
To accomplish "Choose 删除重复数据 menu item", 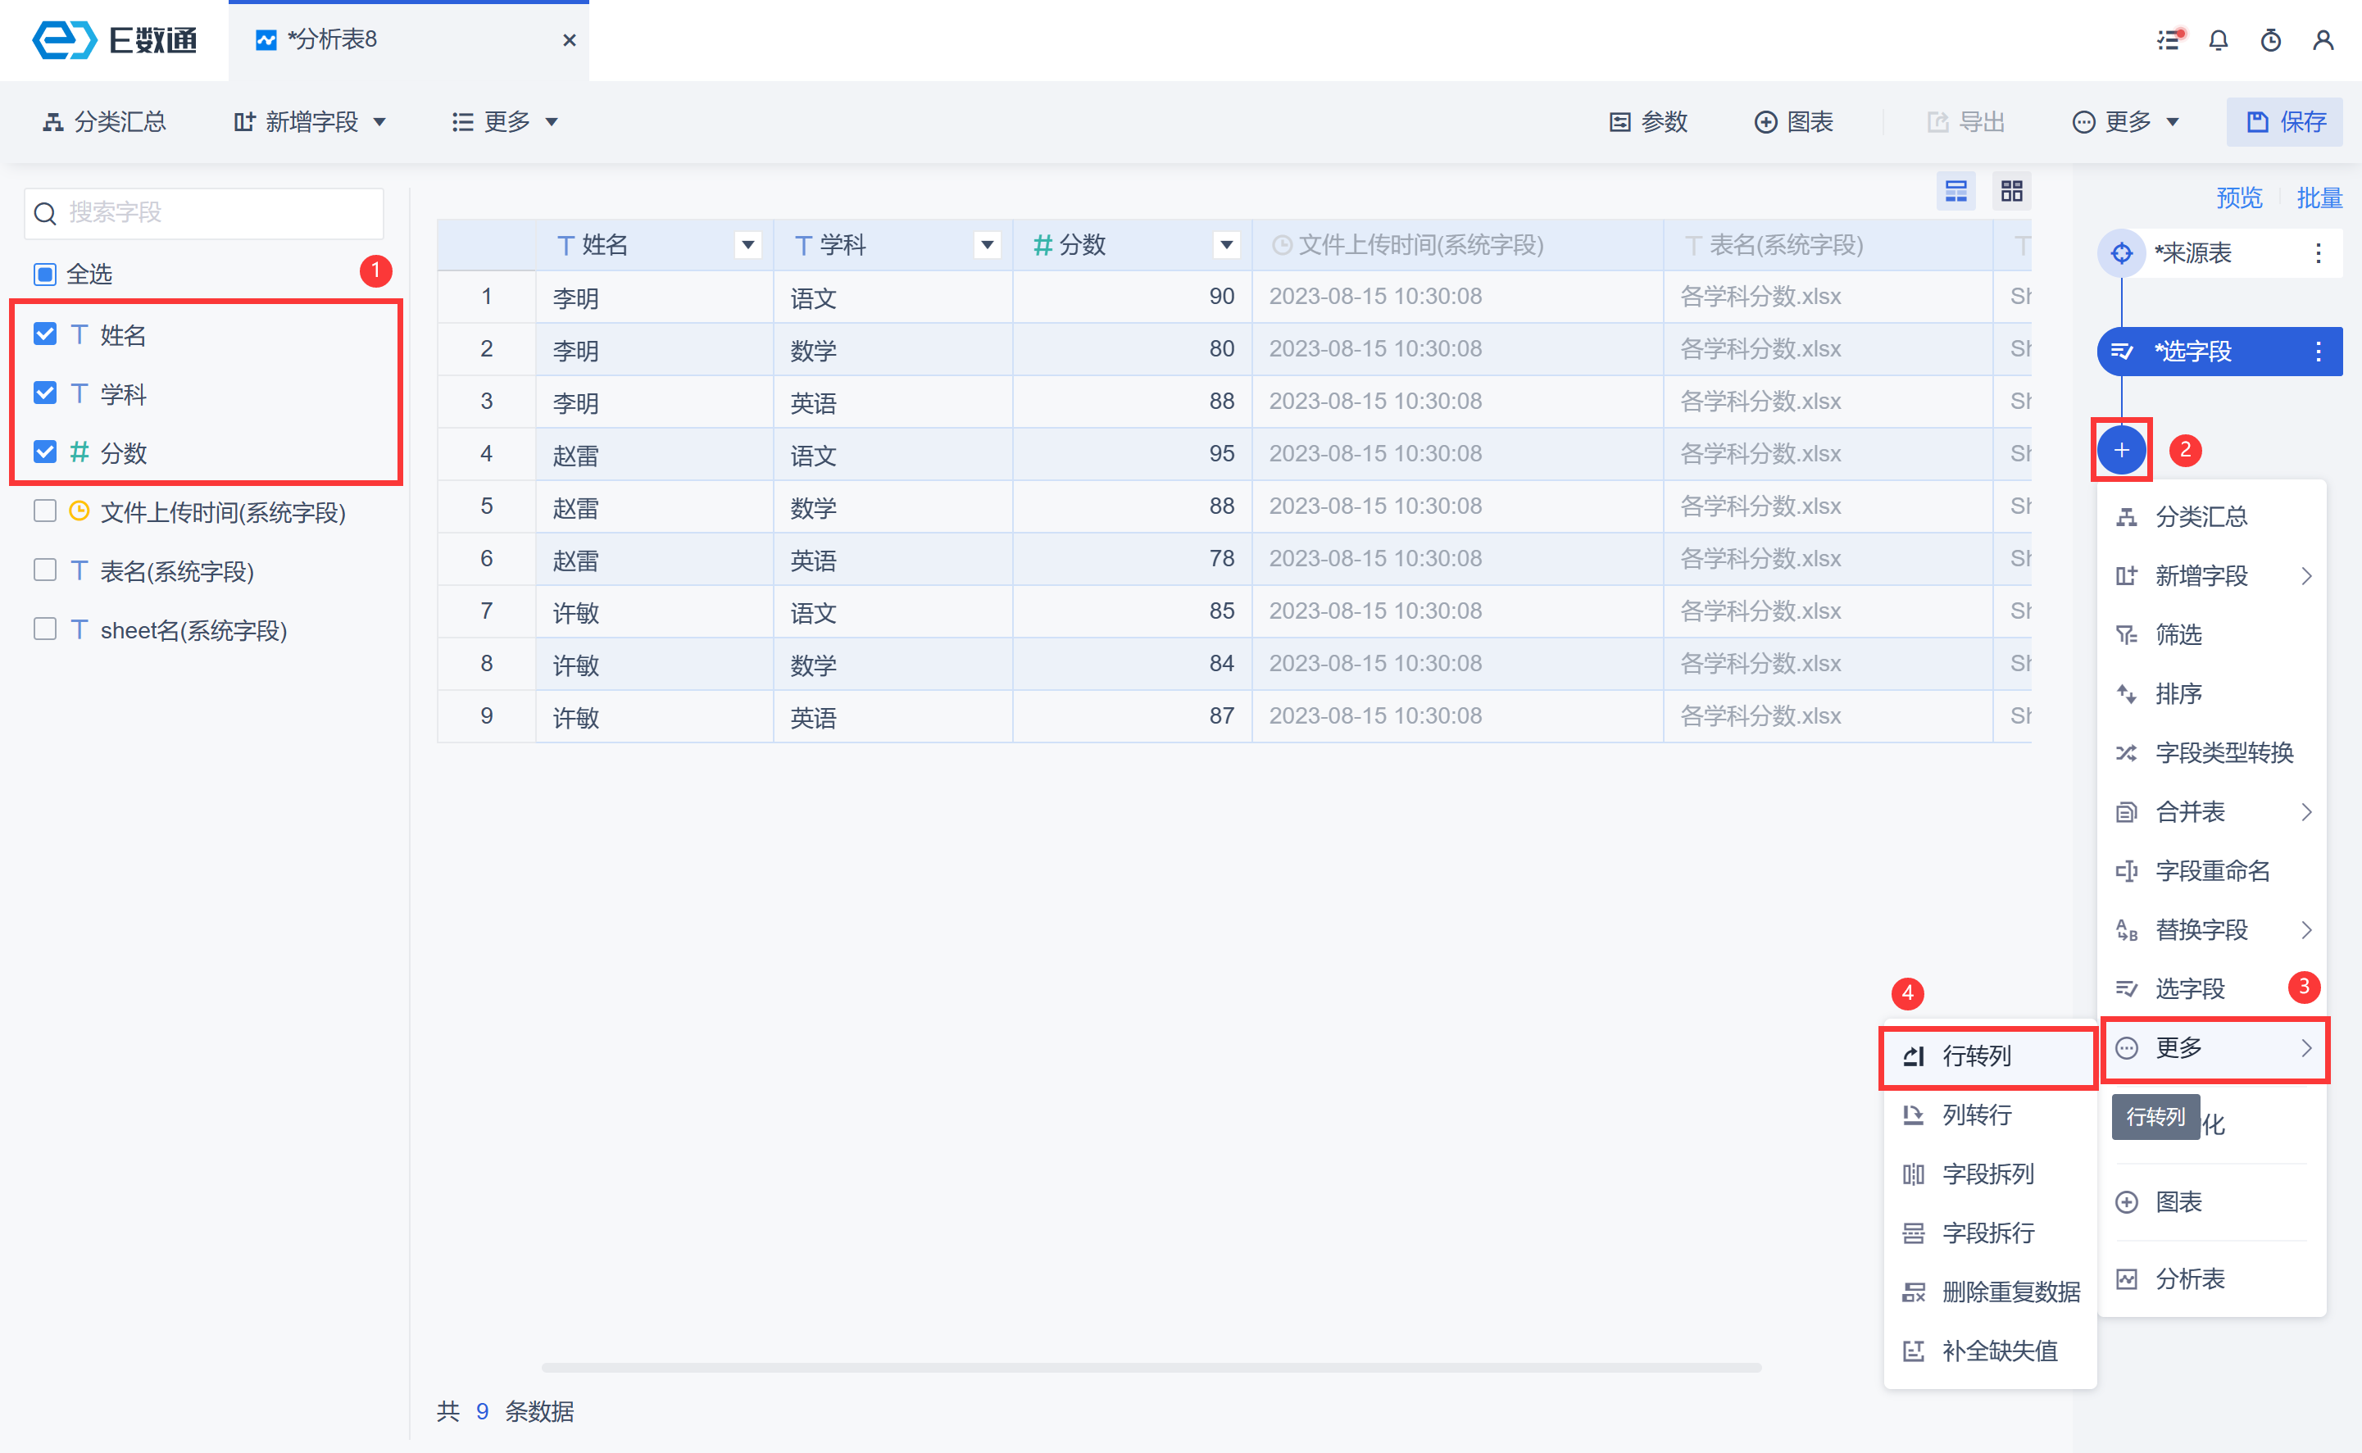I will pos(2010,1292).
